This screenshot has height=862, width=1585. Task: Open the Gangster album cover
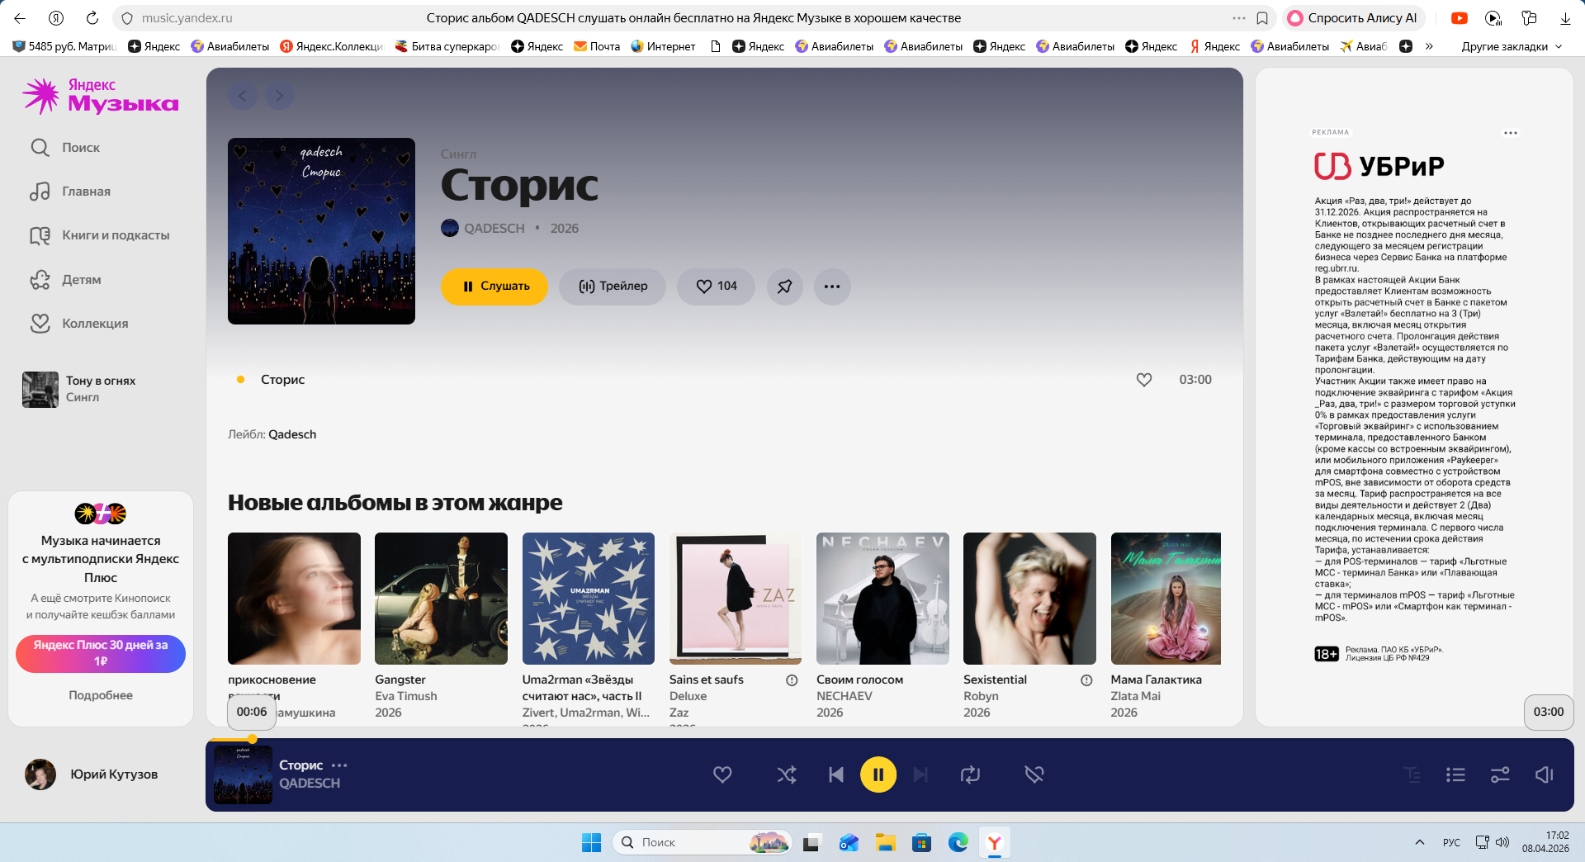441,599
